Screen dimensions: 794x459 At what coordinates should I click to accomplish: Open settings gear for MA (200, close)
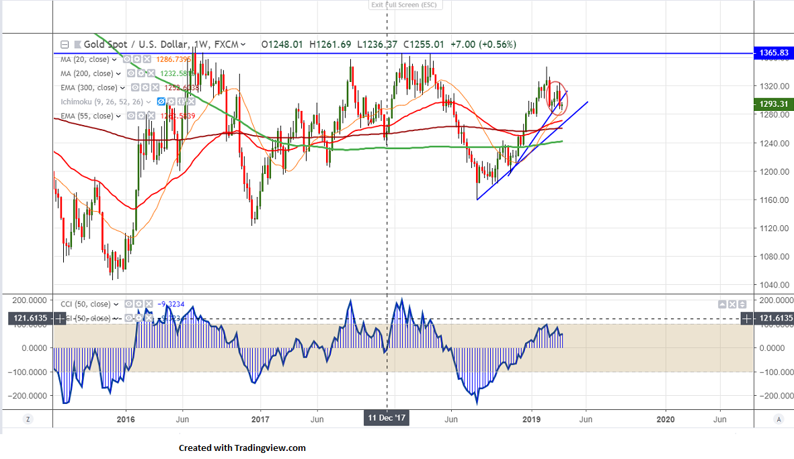[x=141, y=73]
